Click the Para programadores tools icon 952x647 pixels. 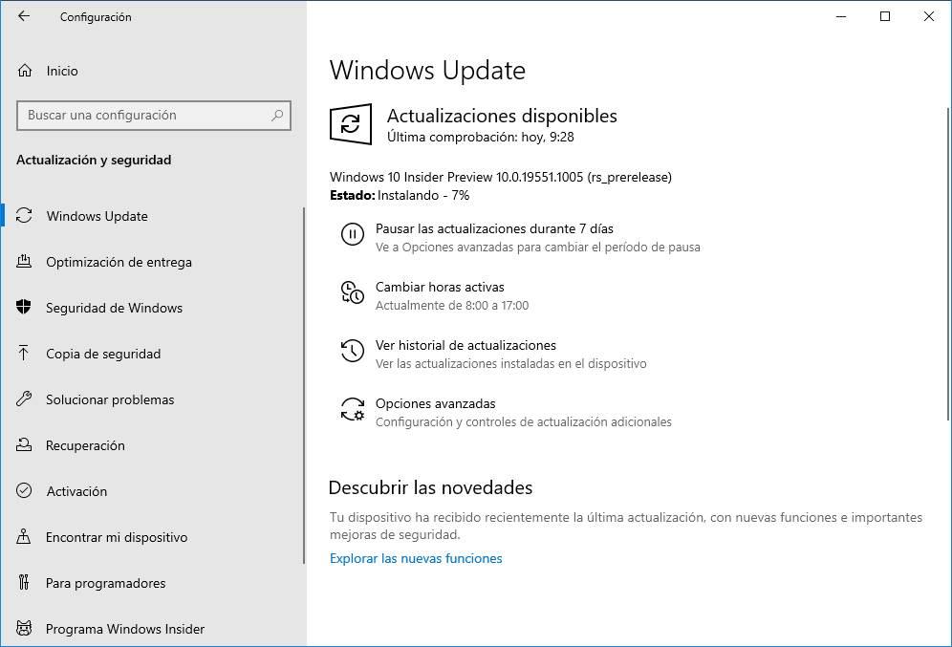tap(24, 583)
